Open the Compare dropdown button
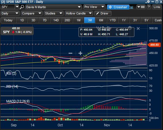The image size is (163, 130). 31,13
